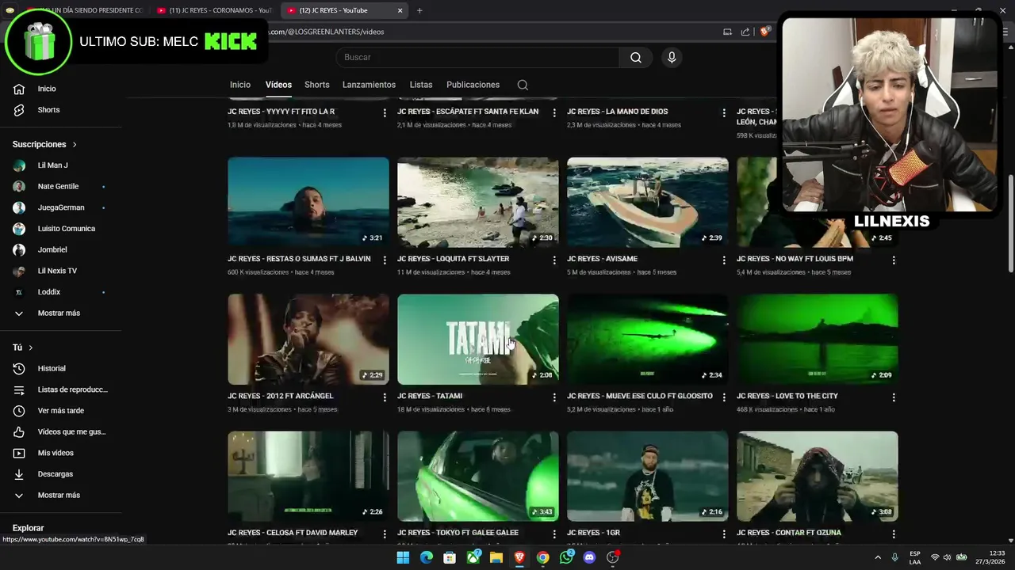
Task: Open Lil Nexis TV subscription
Action: click(x=57, y=271)
